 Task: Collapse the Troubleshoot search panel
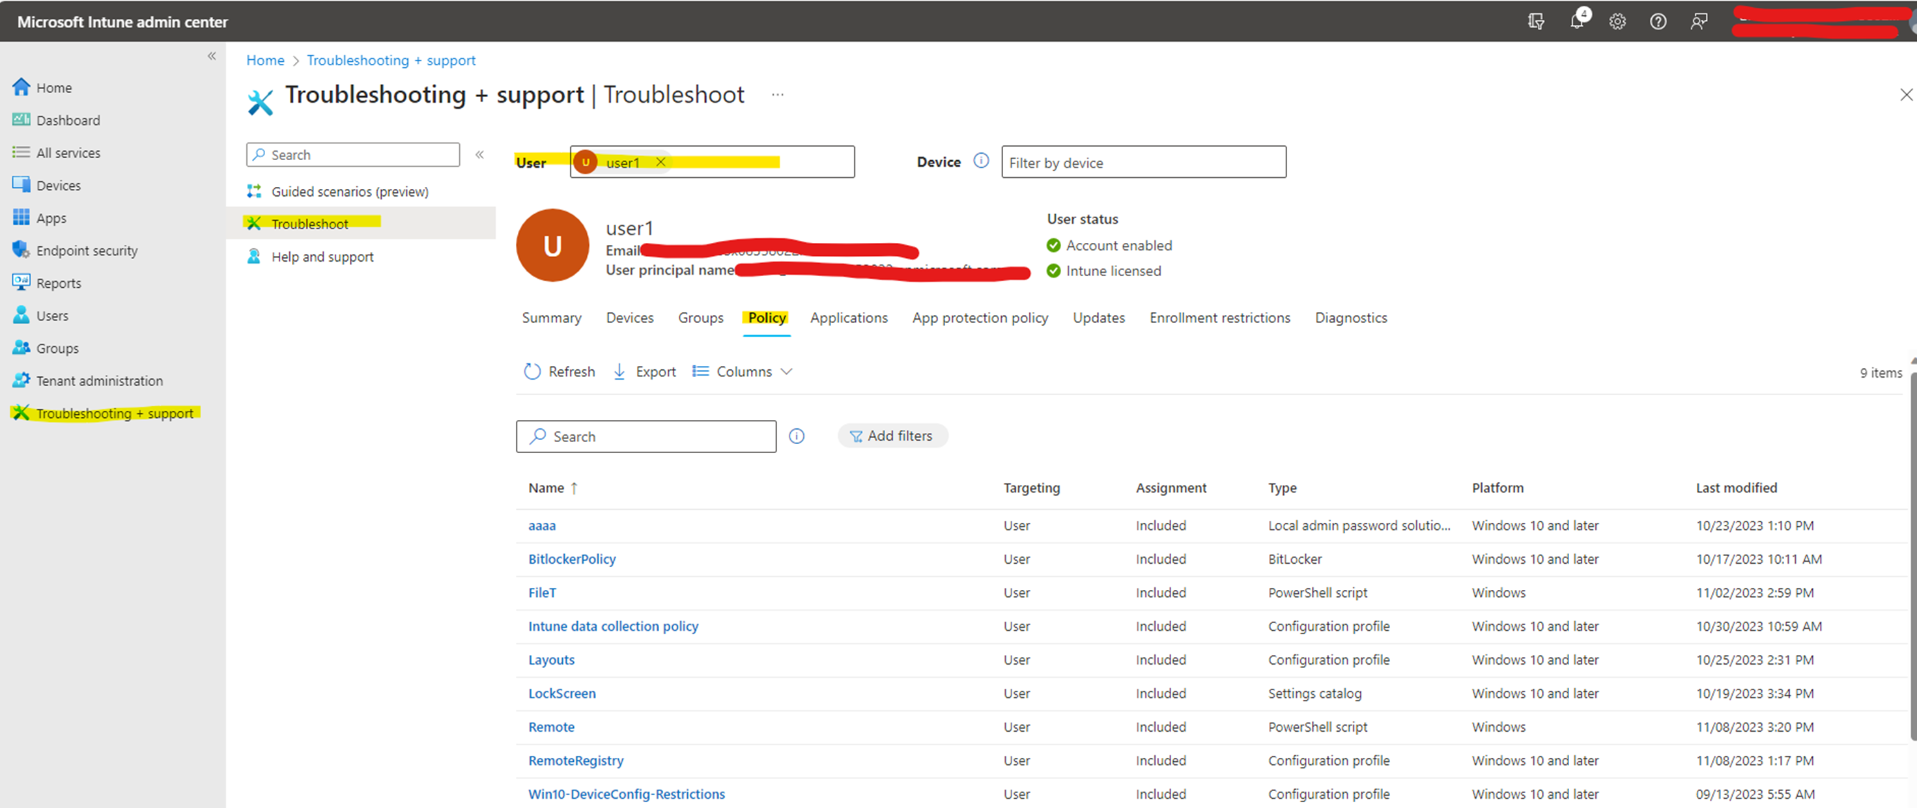point(480,155)
